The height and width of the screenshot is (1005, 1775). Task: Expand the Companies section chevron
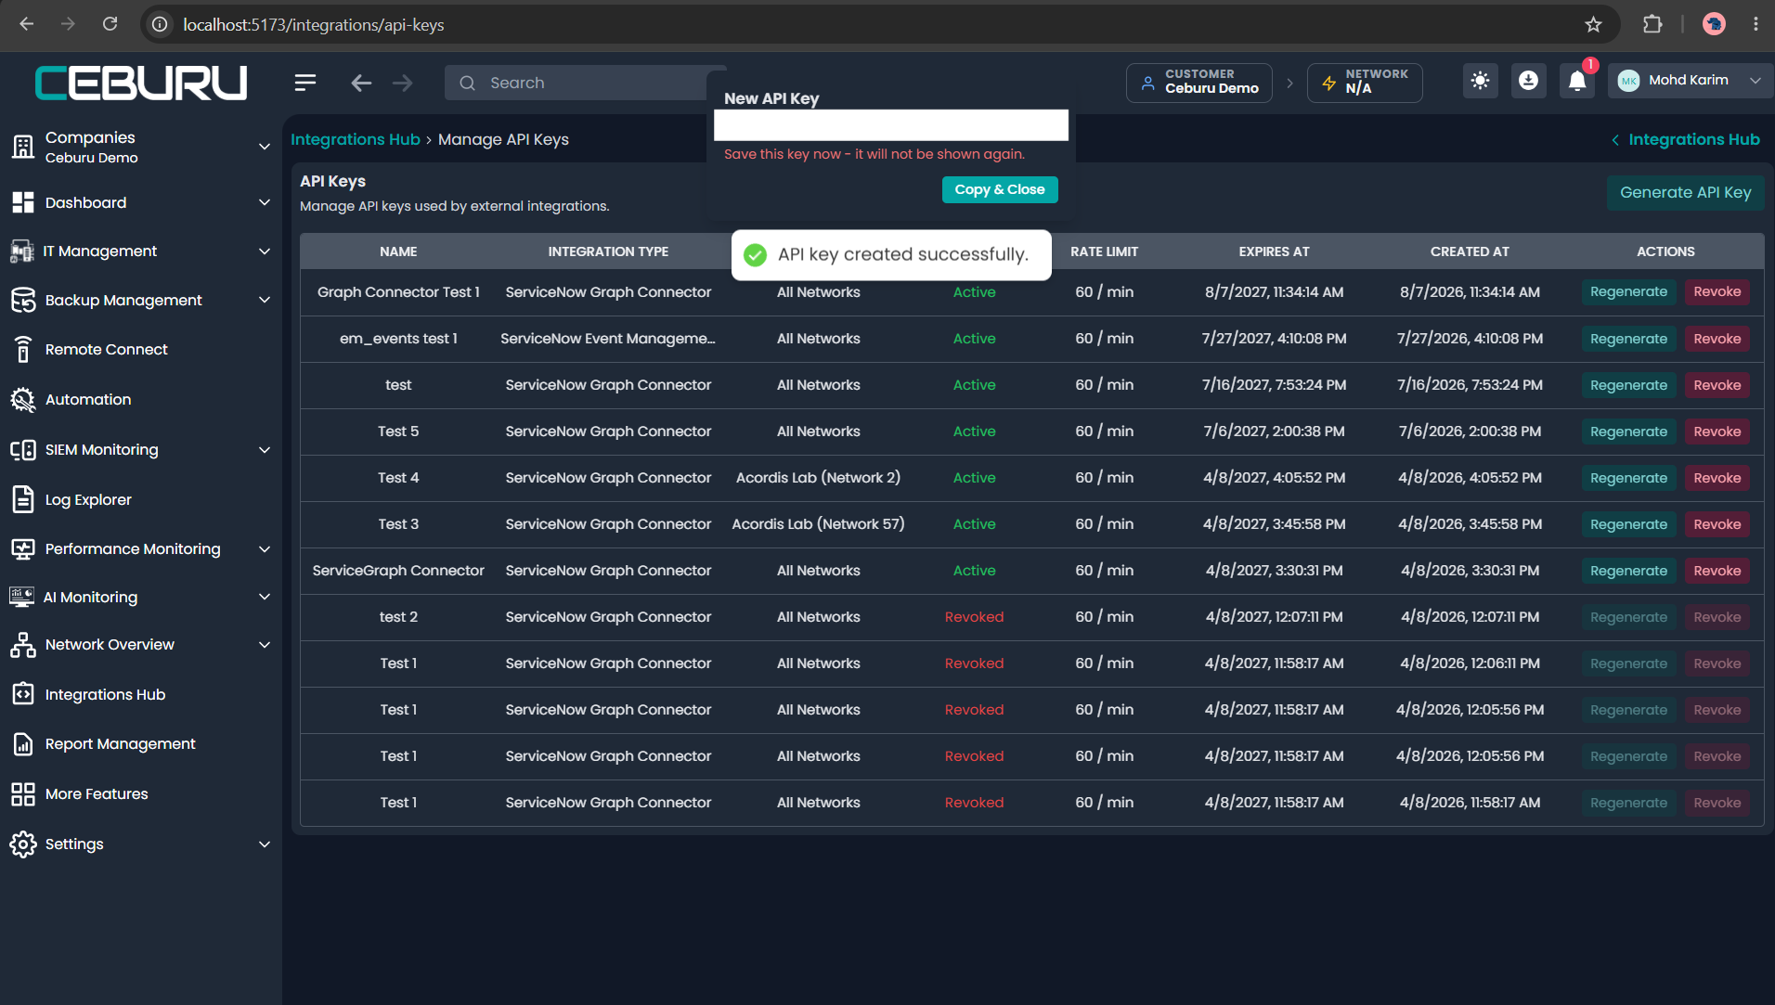(265, 147)
